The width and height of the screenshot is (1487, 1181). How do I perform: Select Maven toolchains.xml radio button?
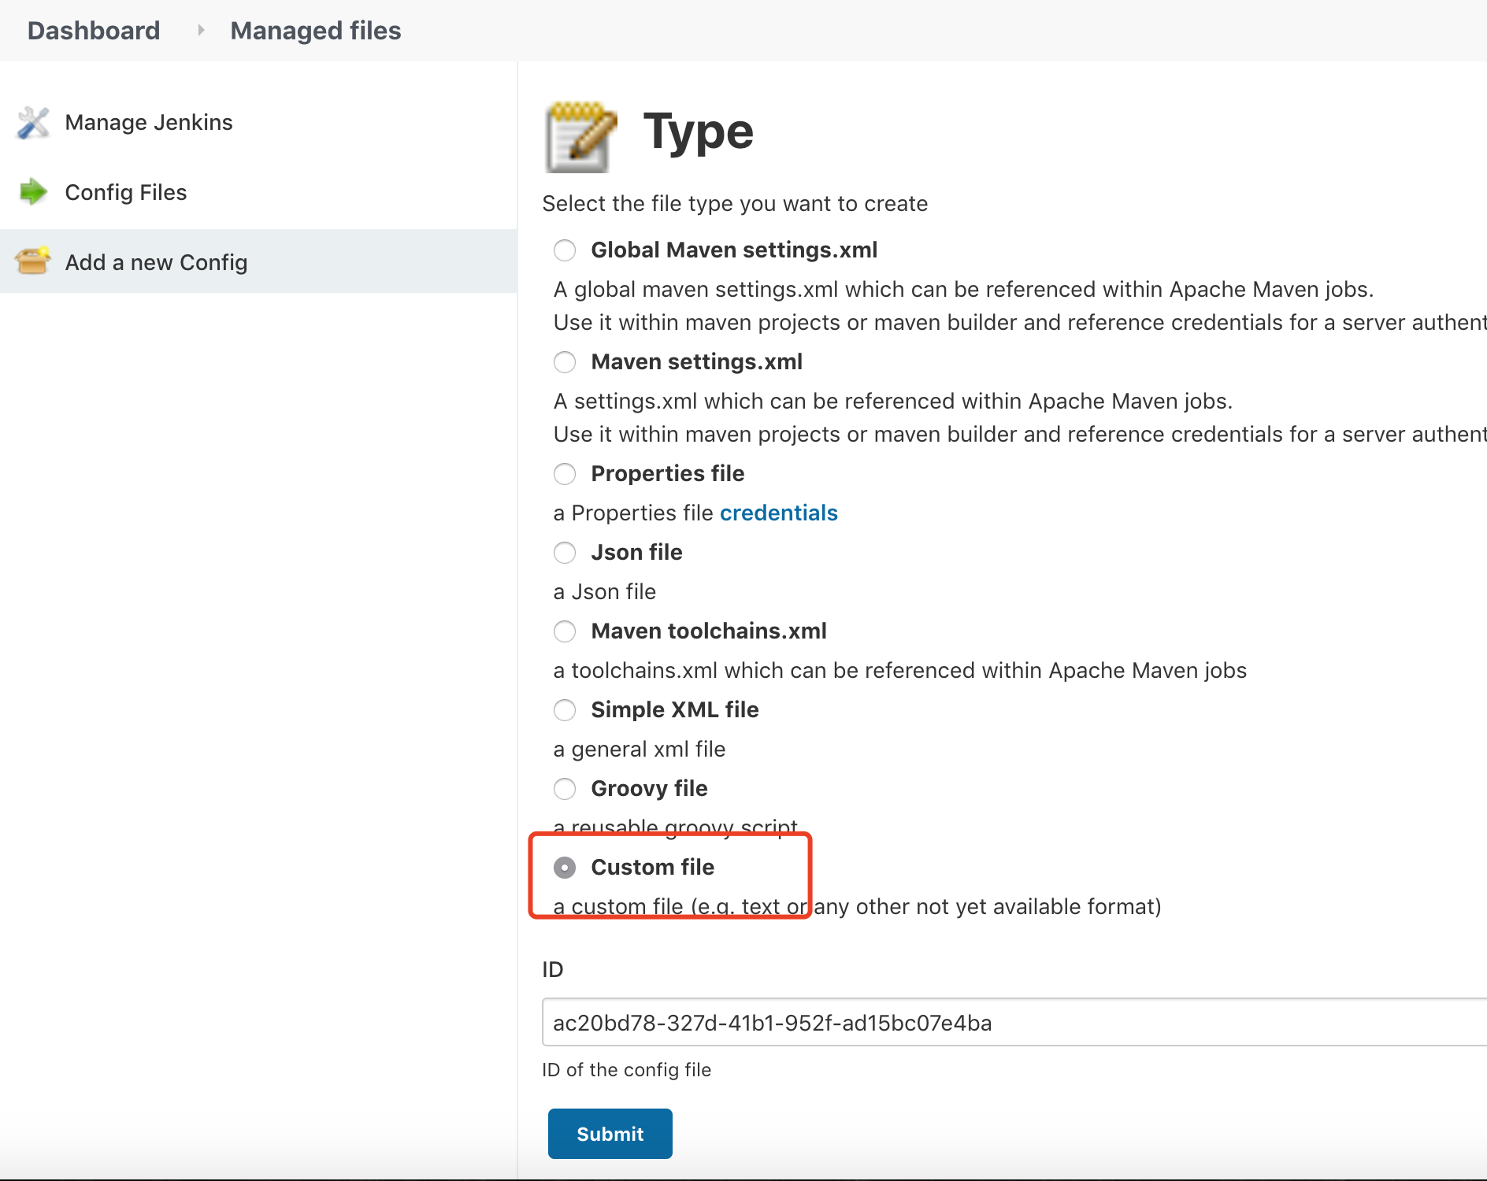click(x=565, y=631)
